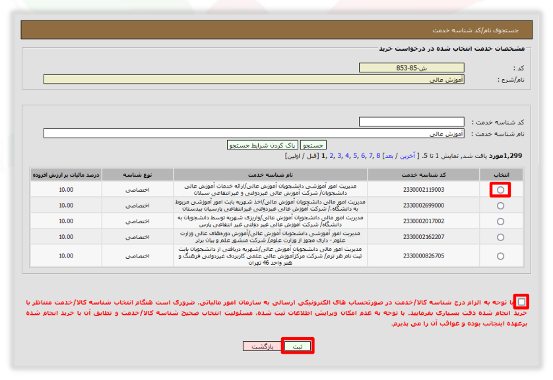Click the service name ending with سبلان
This screenshot has width=553, height=380.
coord(270,190)
